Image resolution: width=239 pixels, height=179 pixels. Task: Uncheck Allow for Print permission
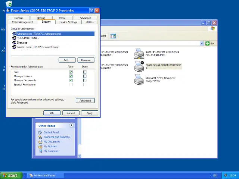click(x=71, y=72)
